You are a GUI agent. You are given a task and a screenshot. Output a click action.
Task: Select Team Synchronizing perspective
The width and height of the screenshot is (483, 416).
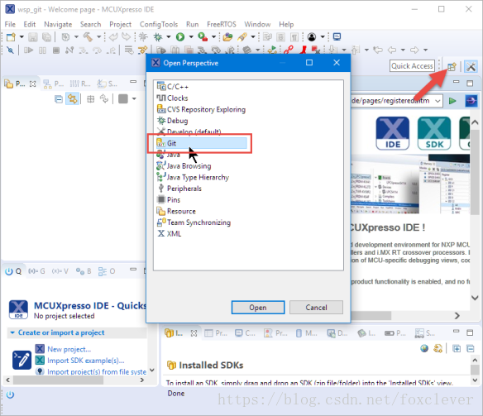194,222
